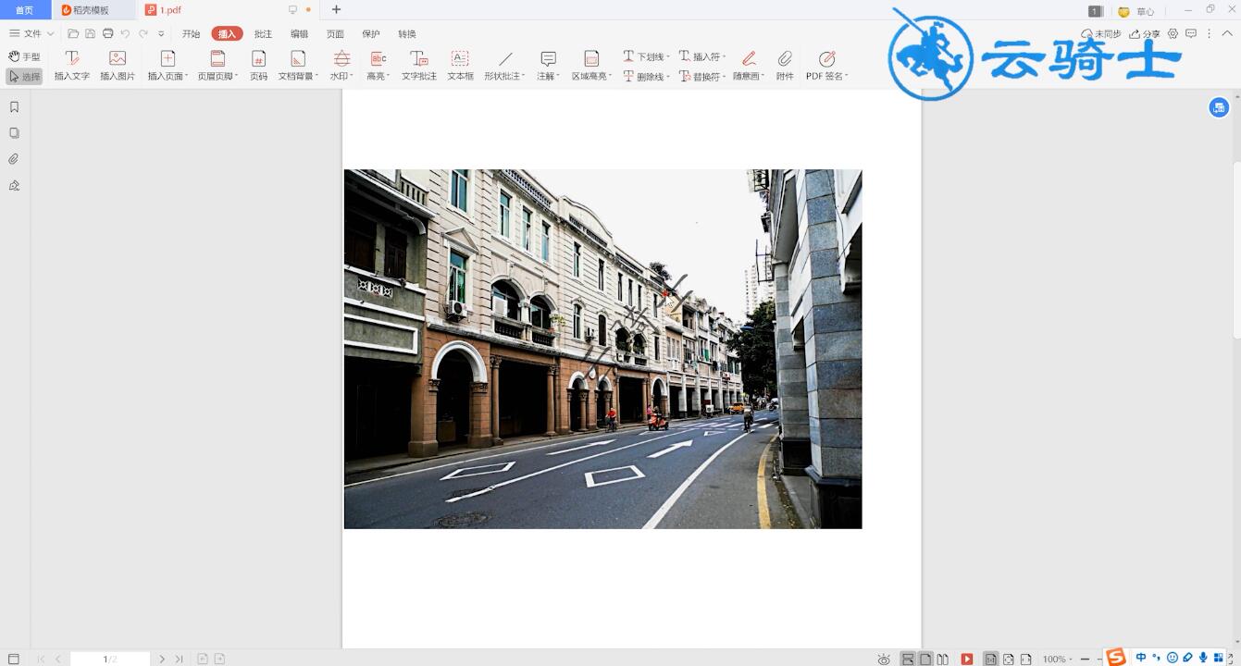Switch to the 编辑 ribbon tab
The height and width of the screenshot is (666, 1241).
tap(299, 34)
